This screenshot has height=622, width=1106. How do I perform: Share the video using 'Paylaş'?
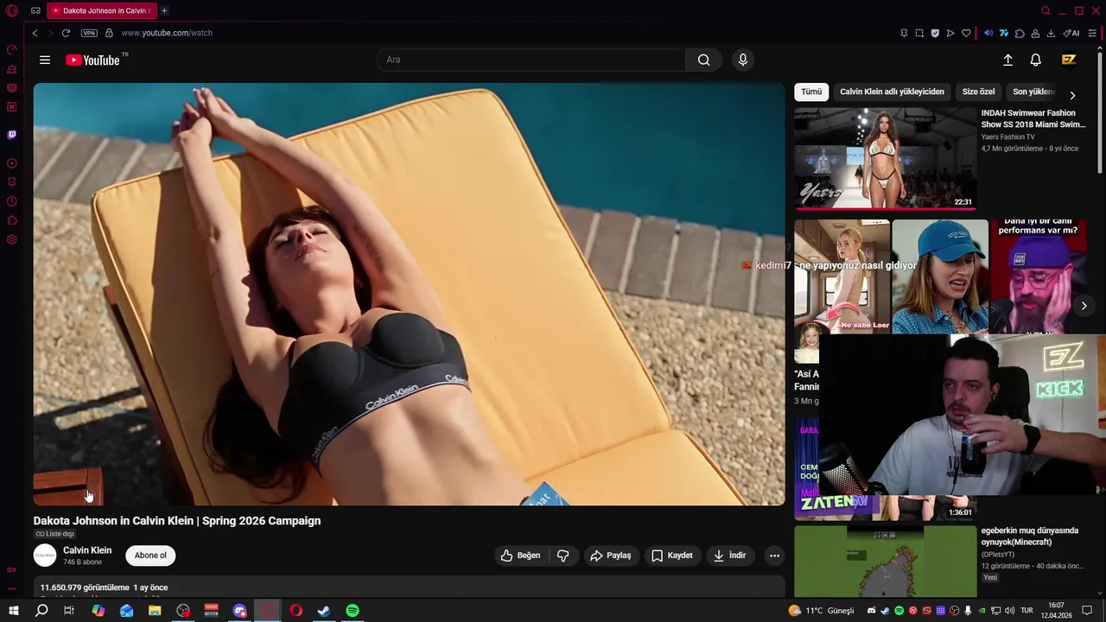click(610, 555)
